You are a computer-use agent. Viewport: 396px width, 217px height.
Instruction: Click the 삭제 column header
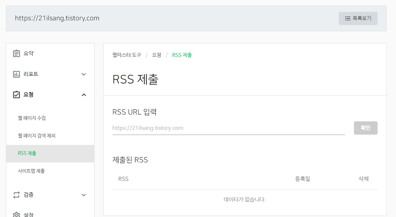tap(364, 179)
